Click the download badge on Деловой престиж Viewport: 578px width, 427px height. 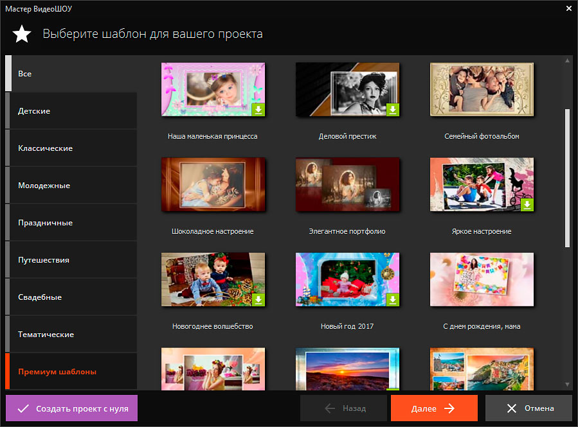393,110
